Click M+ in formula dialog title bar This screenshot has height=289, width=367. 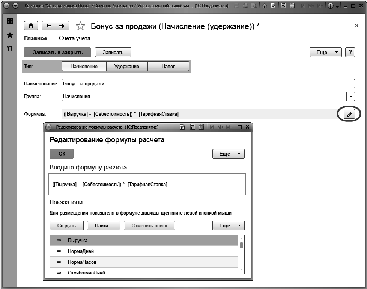click(x=221, y=127)
